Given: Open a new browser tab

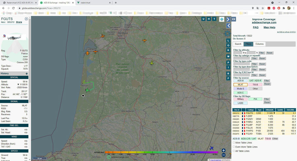Looking at the screenshot, I should [116, 3].
